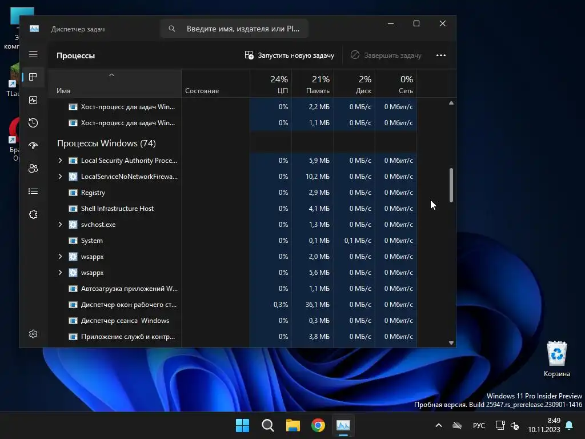Select the System process row

pyautogui.click(x=233, y=241)
